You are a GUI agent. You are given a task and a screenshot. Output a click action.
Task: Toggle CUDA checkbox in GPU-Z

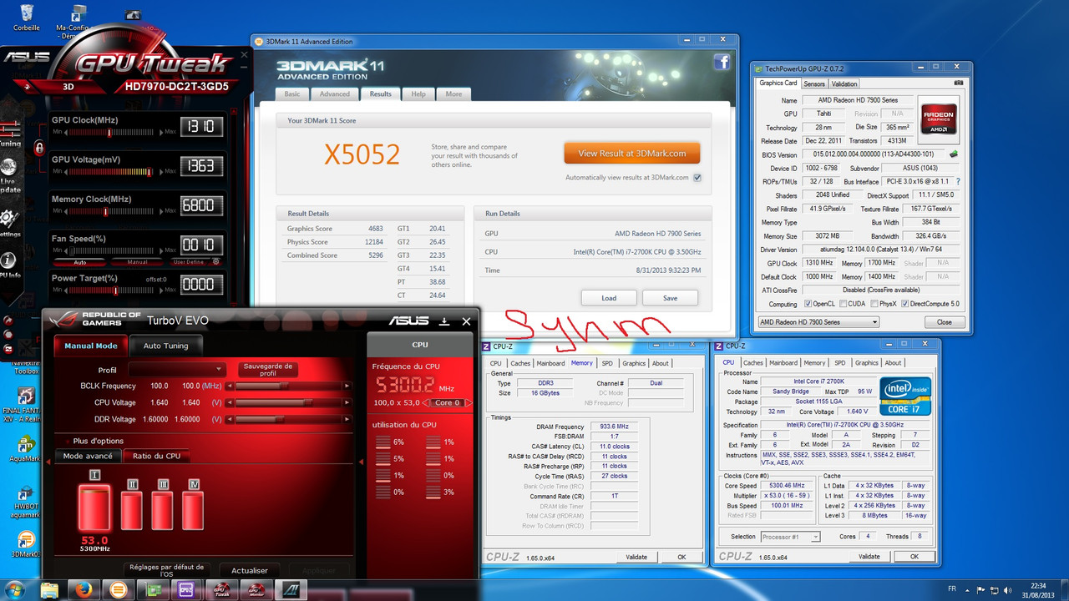click(x=843, y=304)
